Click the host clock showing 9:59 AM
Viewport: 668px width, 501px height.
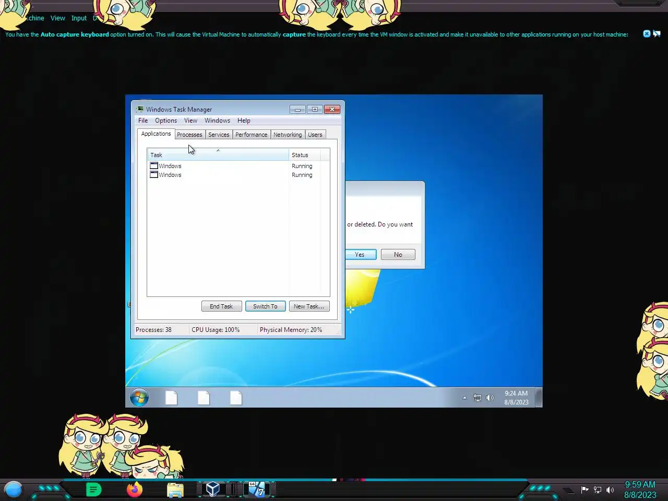click(x=640, y=490)
